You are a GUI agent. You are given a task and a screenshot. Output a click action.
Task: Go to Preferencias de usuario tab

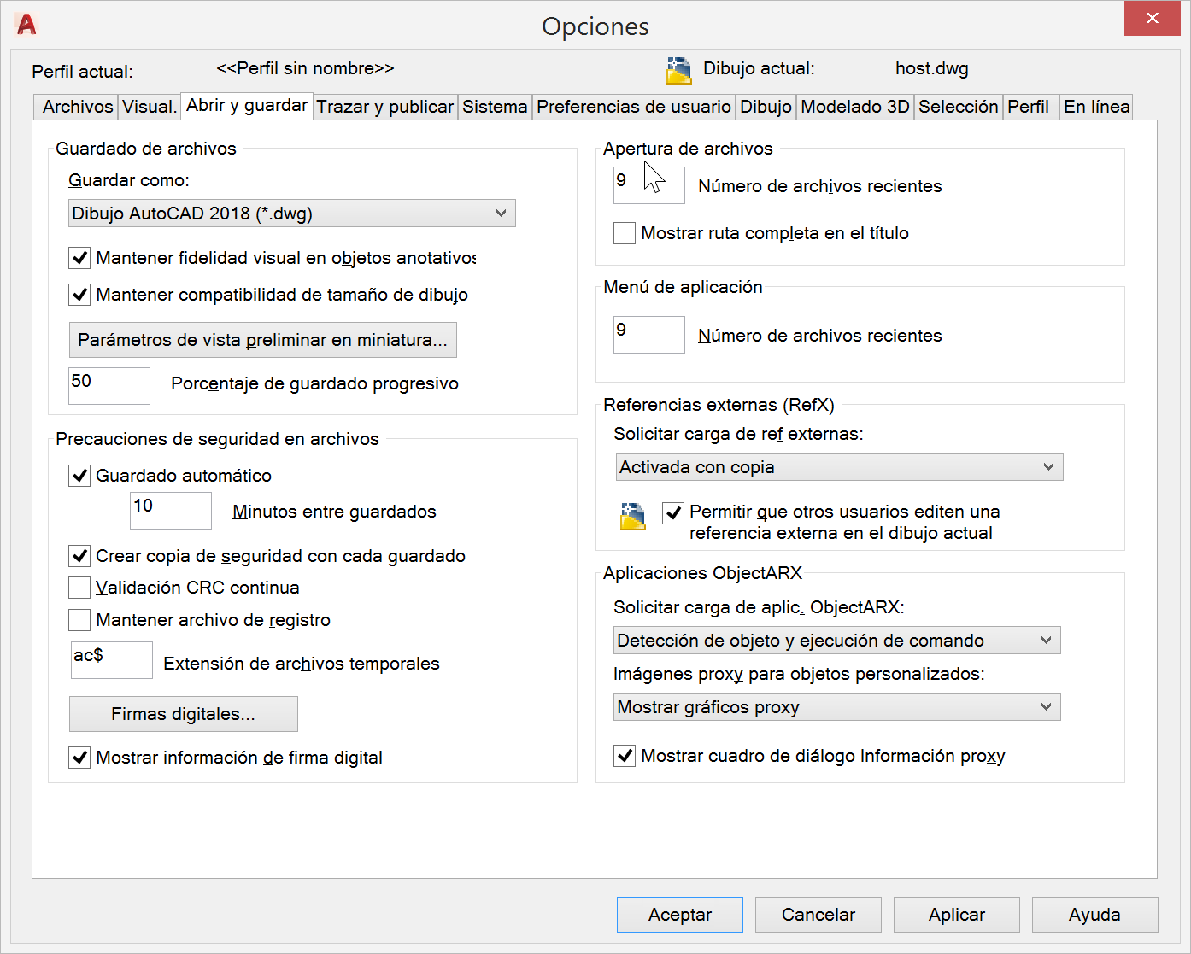pyautogui.click(x=633, y=107)
